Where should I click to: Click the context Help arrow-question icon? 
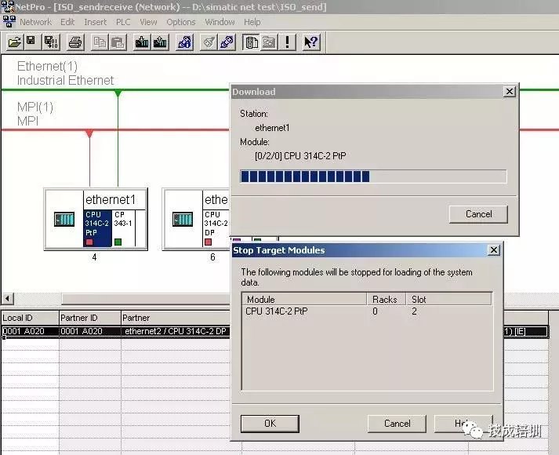311,42
